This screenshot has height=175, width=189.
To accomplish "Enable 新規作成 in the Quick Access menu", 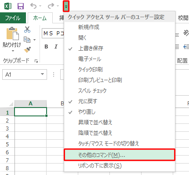I will coord(120,27).
